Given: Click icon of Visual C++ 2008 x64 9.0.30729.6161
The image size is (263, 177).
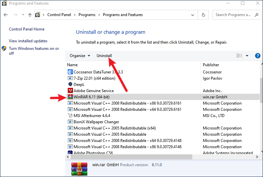Looking at the screenshot, I should [70, 109].
